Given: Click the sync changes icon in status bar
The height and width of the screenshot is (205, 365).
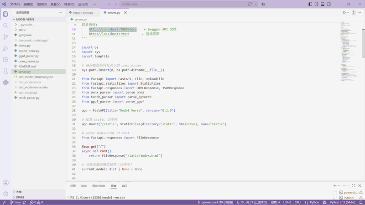Looking at the screenshot, I should (24, 202).
